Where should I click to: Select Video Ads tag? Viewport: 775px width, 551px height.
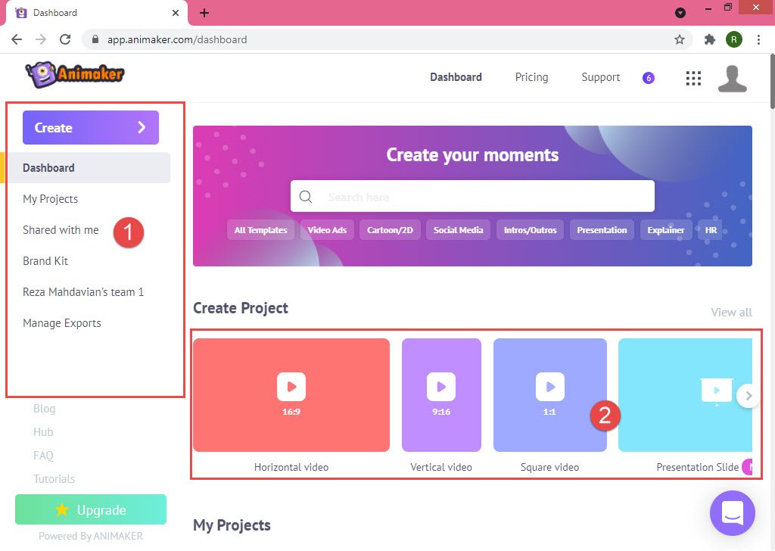(327, 230)
